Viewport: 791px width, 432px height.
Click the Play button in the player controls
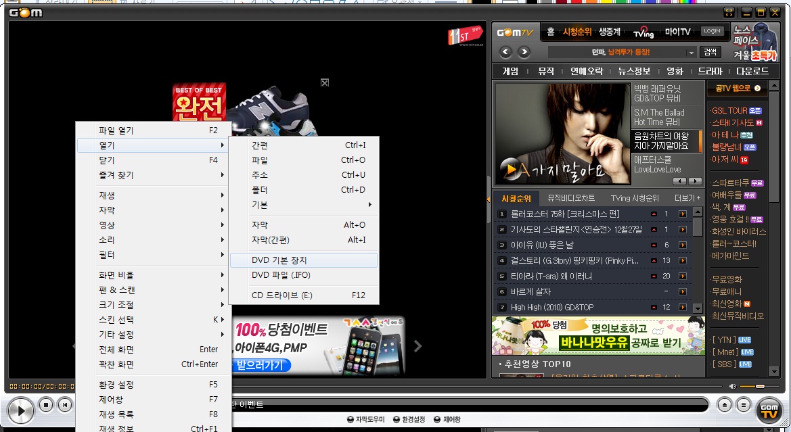tap(21, 410)
